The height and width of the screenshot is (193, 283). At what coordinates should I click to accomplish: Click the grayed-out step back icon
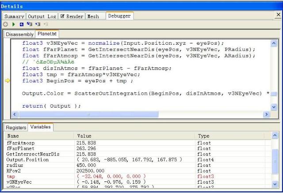[x=6, y=24]
